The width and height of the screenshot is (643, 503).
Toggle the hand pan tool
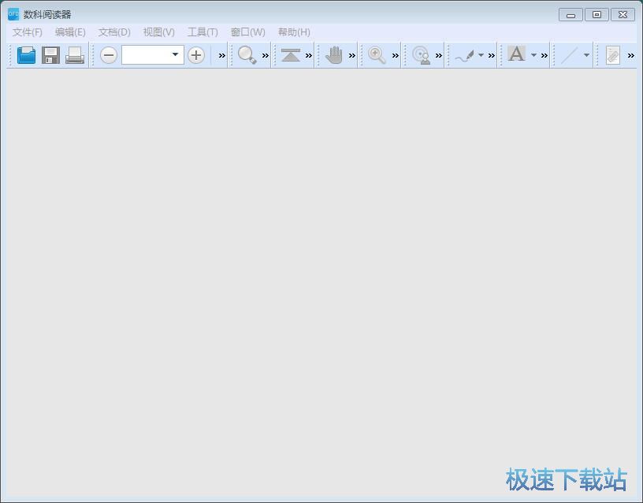coord(333,55)
